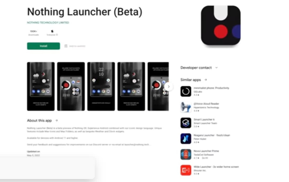
Task: Open Similar apps arrow
Action: (x=206, y=80)
